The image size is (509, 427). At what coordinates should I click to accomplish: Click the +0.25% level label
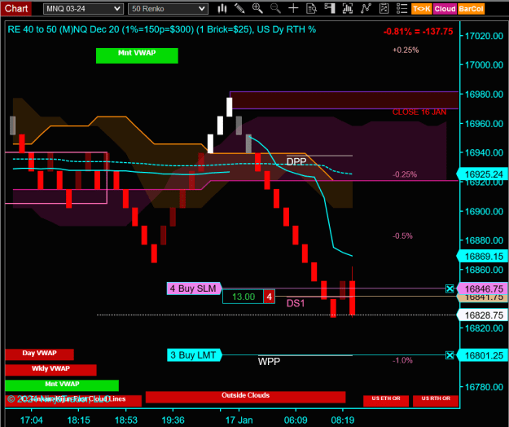click(406, 50)
